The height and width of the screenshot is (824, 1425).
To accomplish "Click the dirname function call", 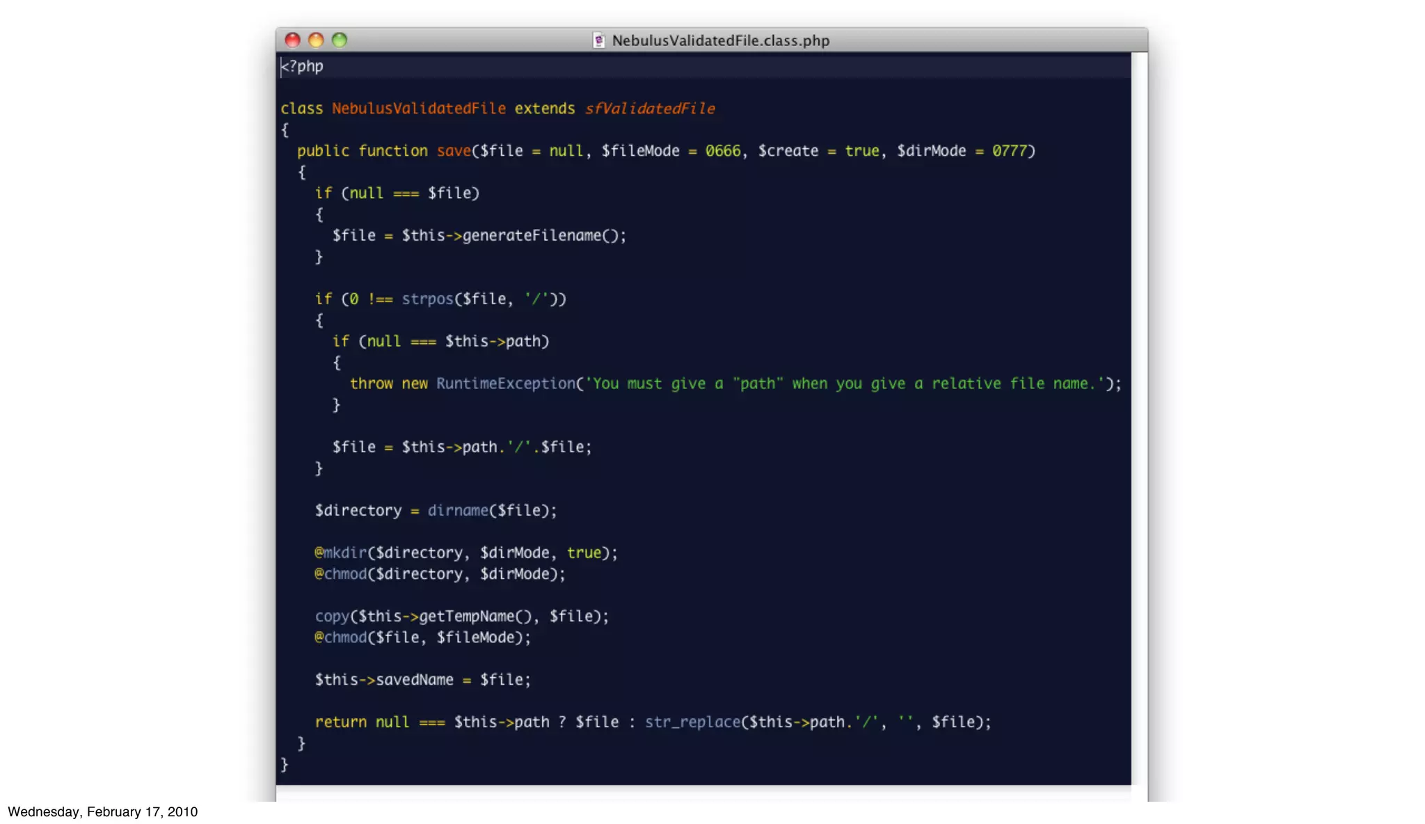I will click(x=458, y=511).
